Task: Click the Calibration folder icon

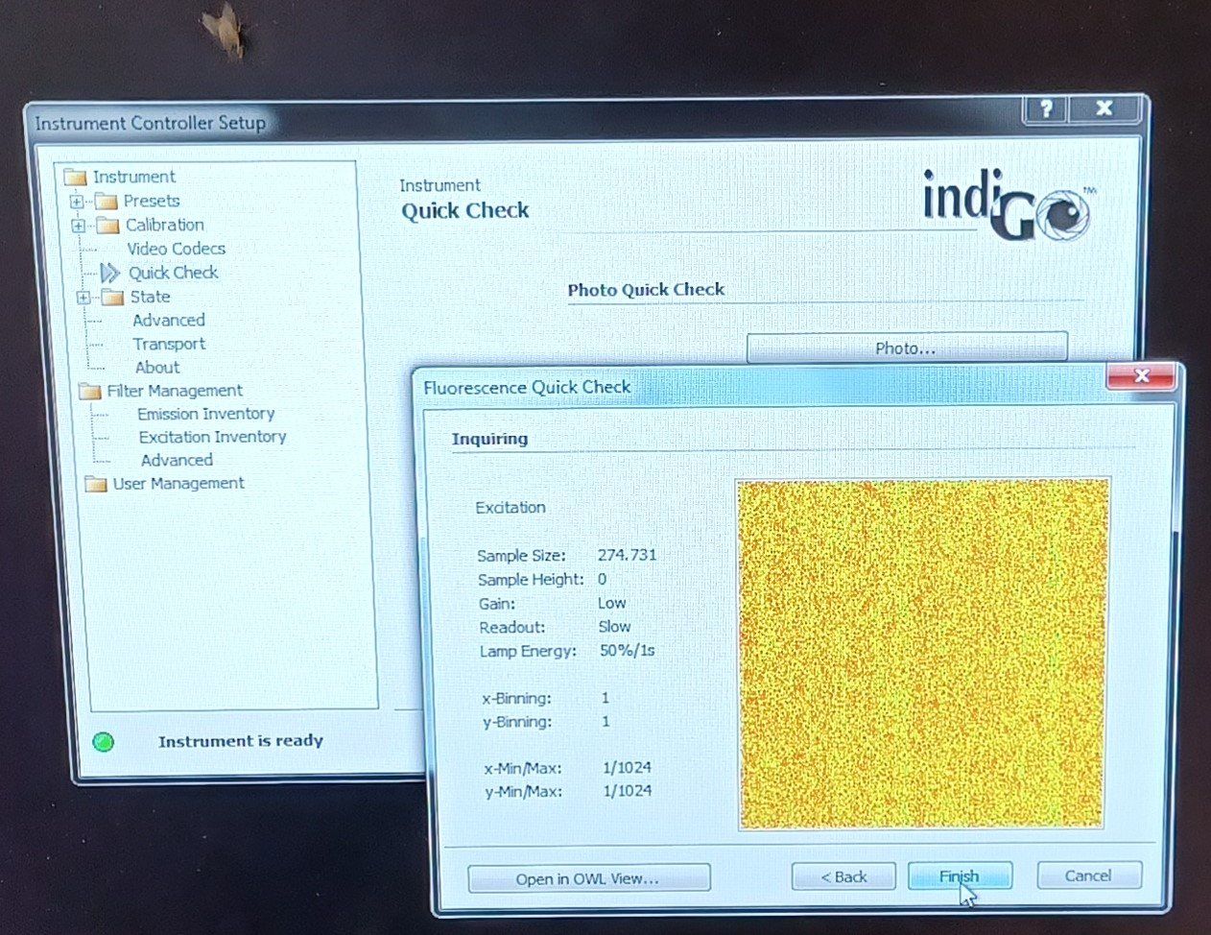Action: [108, 226]
